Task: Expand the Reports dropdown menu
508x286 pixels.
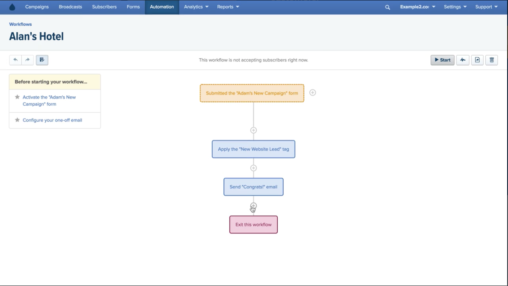Action: tap(228, 7)
